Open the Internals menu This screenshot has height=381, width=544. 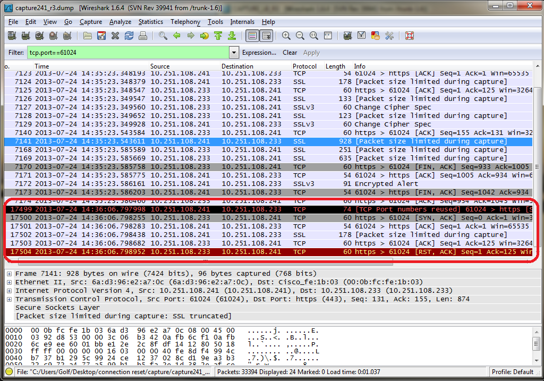(x=242, y=21)
